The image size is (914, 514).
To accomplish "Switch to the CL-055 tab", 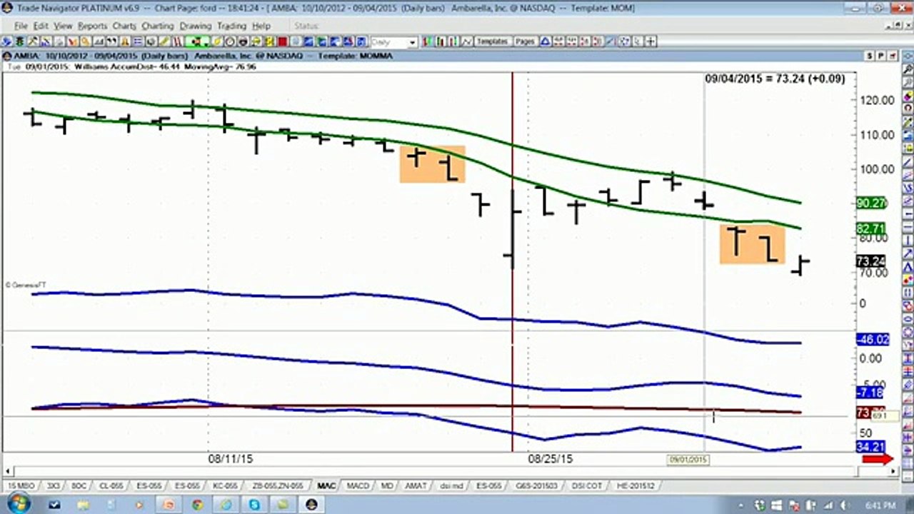I will click(x=111, y=485).
